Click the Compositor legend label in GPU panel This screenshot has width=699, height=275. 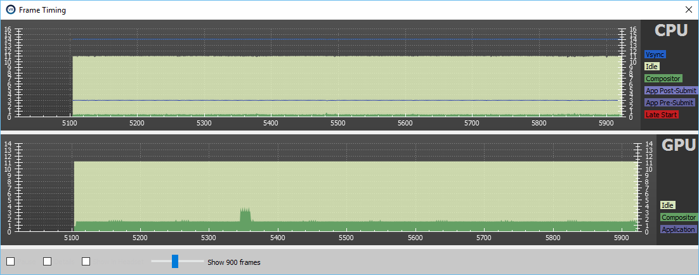679,217
